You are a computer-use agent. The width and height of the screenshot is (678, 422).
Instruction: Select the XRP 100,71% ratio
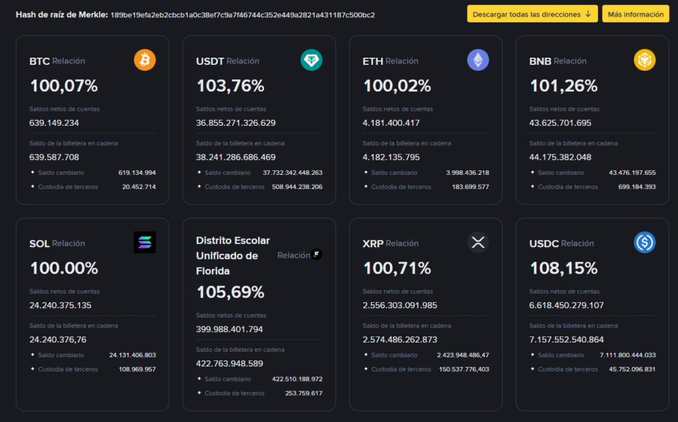[397, 268]
